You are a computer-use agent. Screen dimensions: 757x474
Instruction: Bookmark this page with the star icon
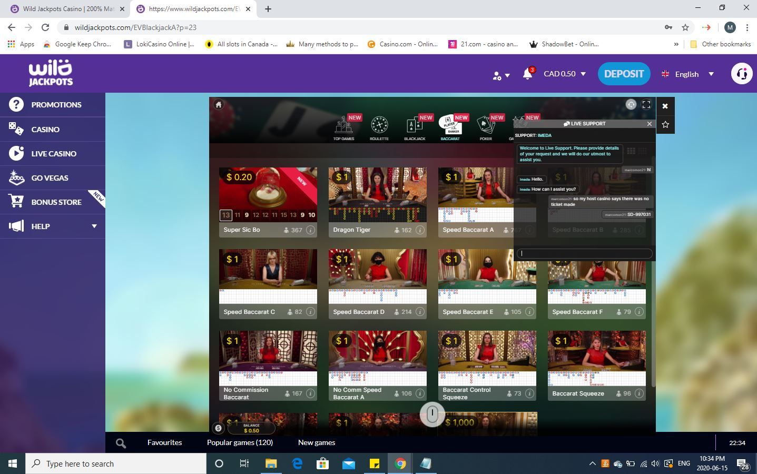685,27
